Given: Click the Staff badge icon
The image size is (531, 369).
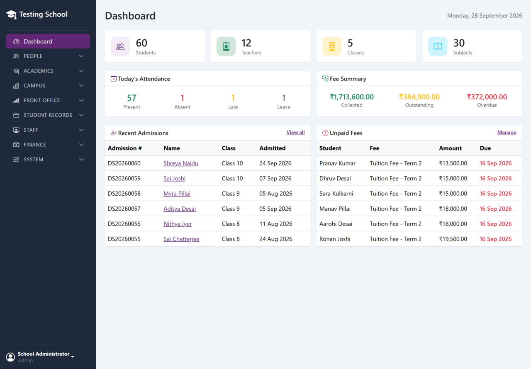Looking at the screenshot, I should click(16, 130).
